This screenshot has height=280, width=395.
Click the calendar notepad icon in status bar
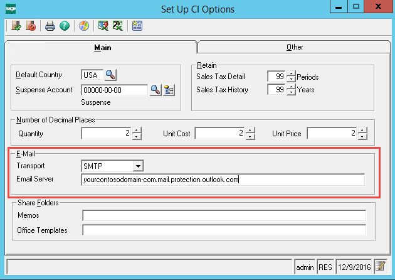[380, 267]
